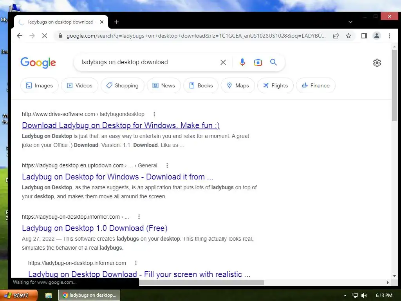Screen dimensions: 401x301
Task: Click the forward navigation arrow
Action: tap(32, 36)
